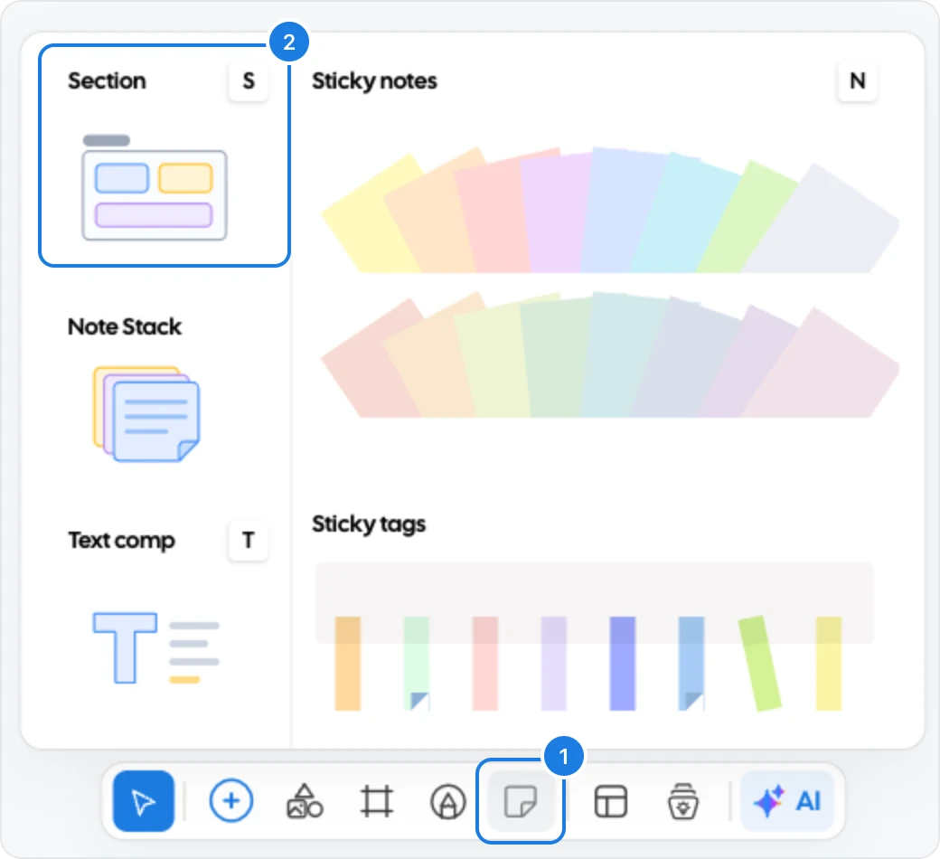Select the frame tool

(377, 801)
